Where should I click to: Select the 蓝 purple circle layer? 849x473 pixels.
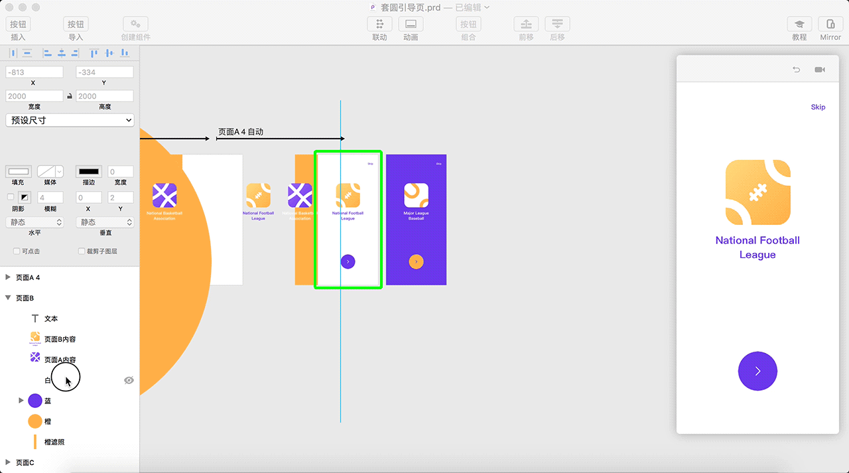tap(70, 401)
